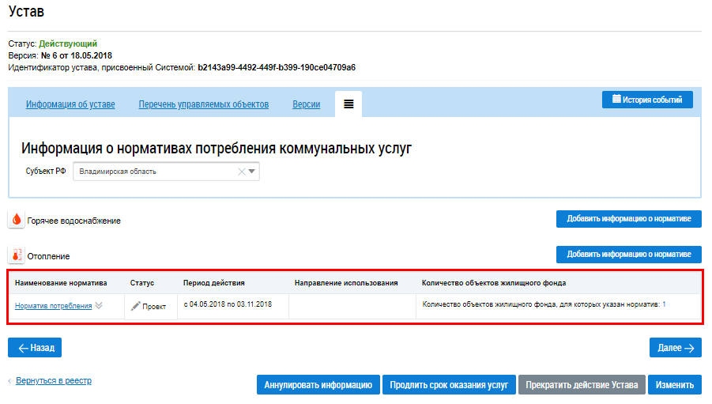Select the version text № 6 от 18.05.2018

77,55
